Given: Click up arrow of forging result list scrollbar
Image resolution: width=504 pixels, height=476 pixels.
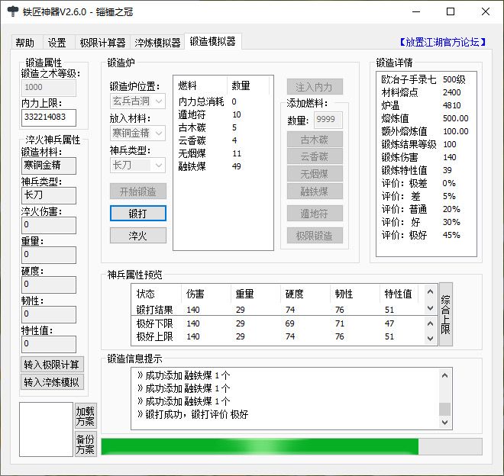Looking at the screenshot, I should coord(430,291).
